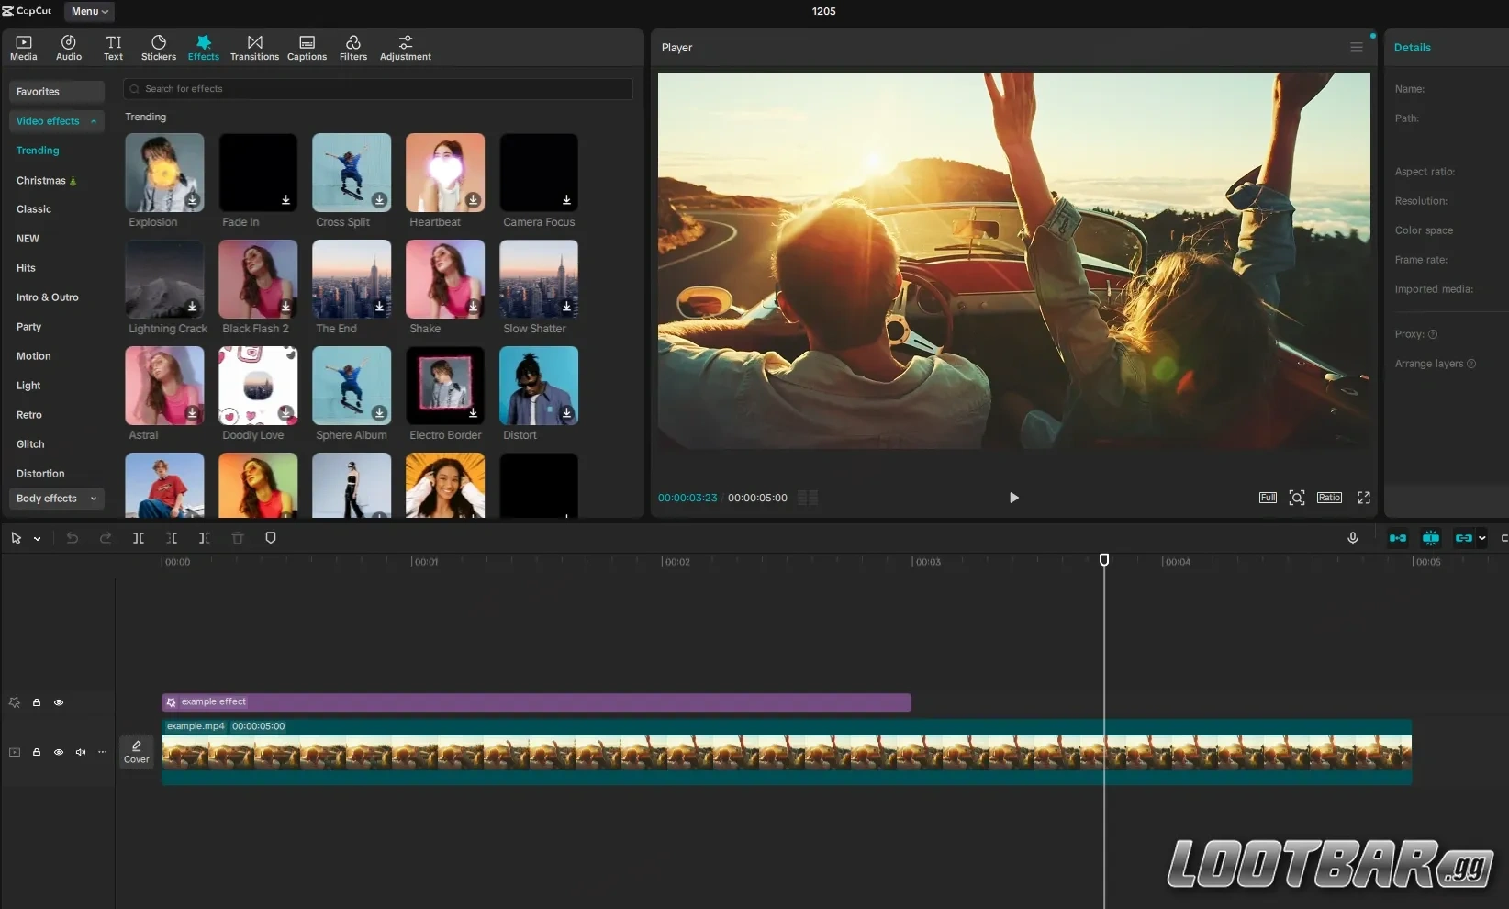Add a marker with the shield icon
The height and width of the screenshot is (909, 1509).
pos(271,538)
